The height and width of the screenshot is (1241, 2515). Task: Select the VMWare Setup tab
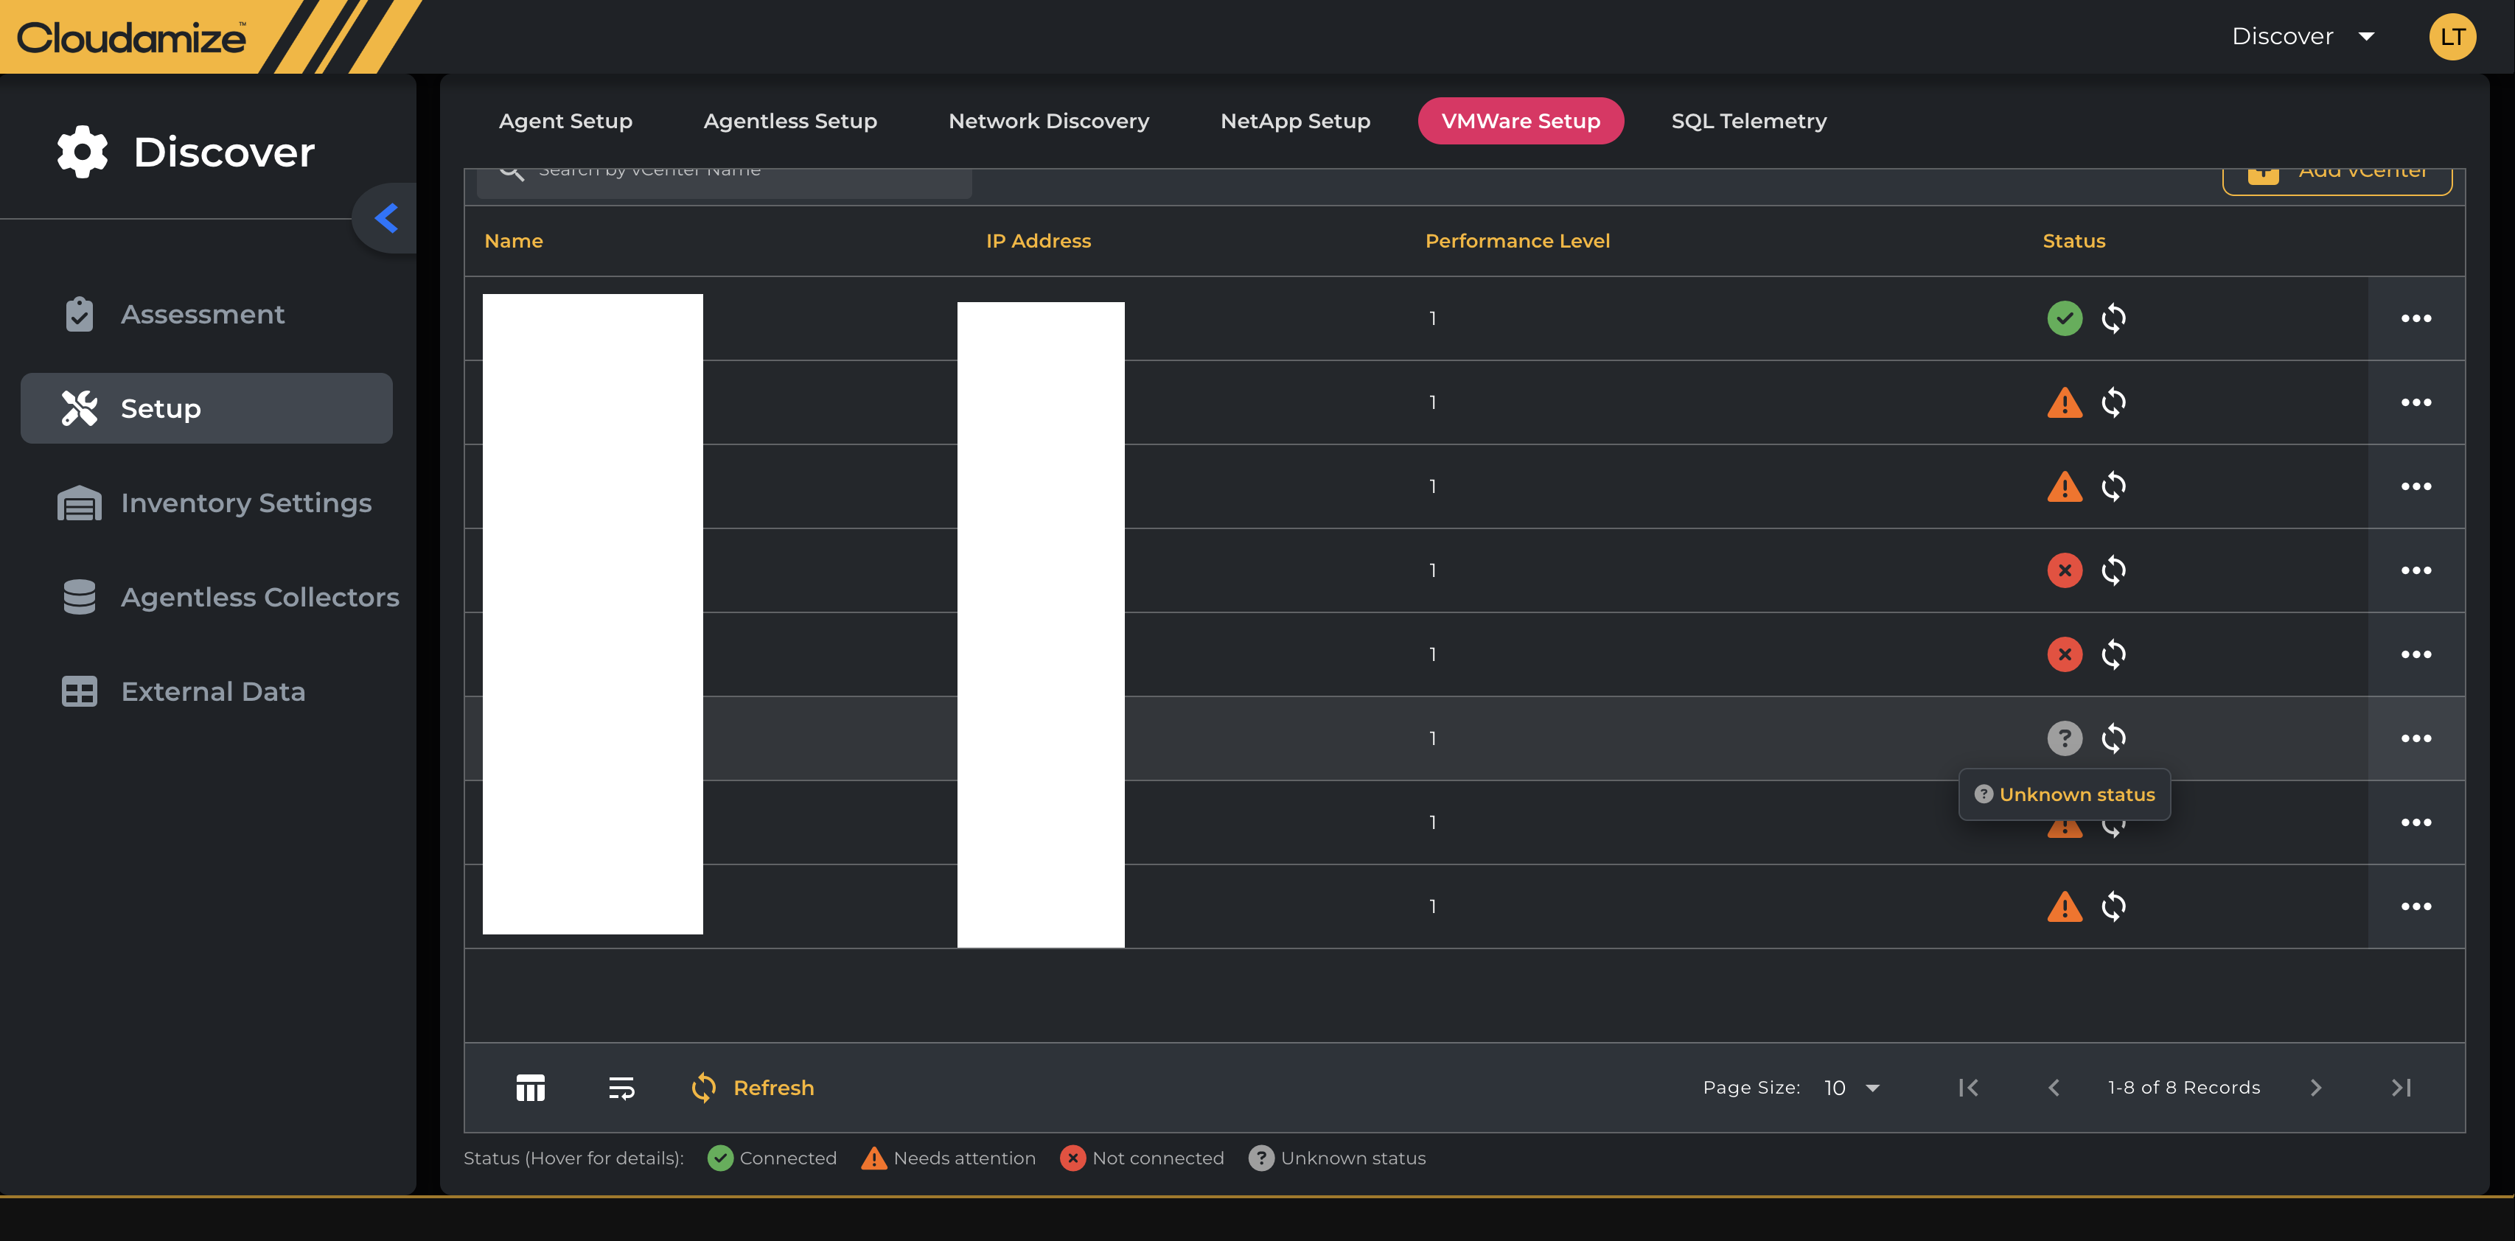click(x=1520, y=121)
